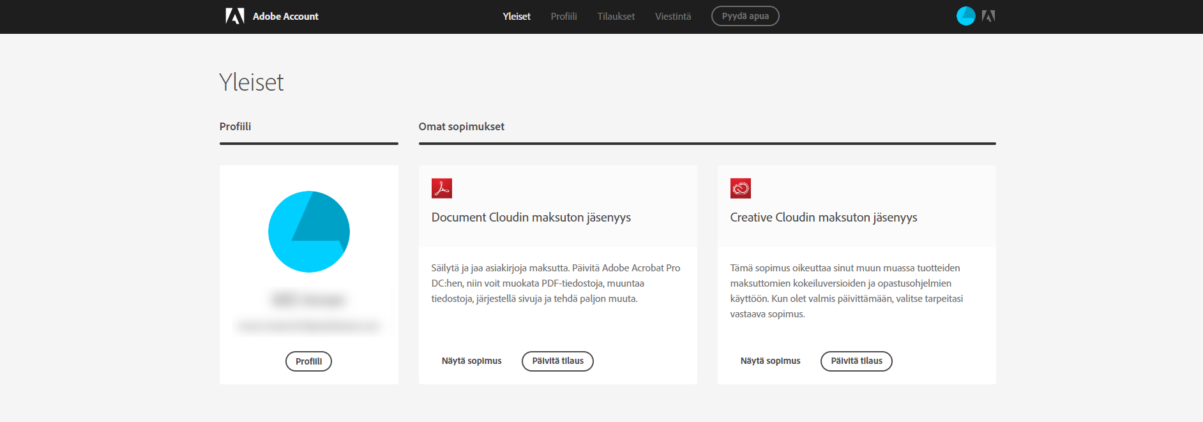1203x422 pixels.
Task: Click the large profile picture
Action: coord(309,232)
